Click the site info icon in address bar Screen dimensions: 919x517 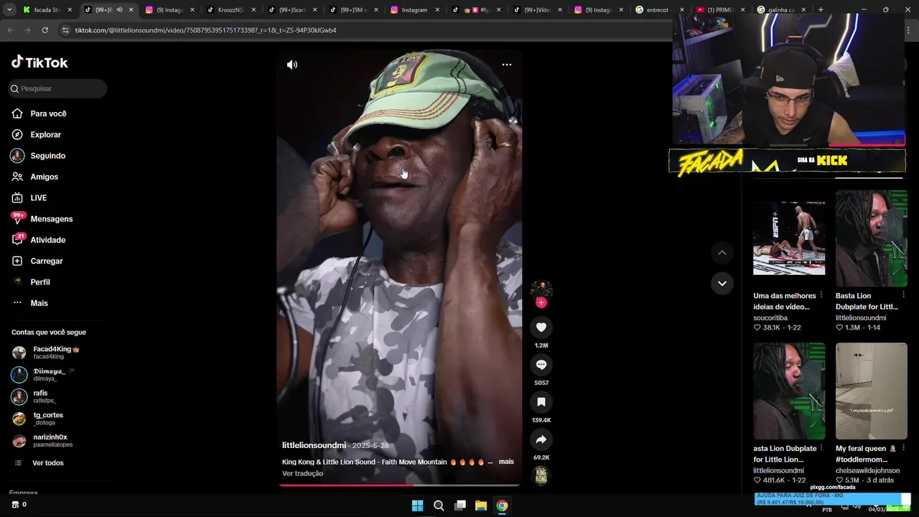coord(65,30)
